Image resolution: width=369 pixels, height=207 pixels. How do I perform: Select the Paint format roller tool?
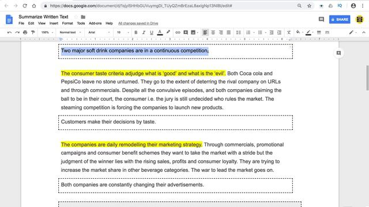click(33, 32)
